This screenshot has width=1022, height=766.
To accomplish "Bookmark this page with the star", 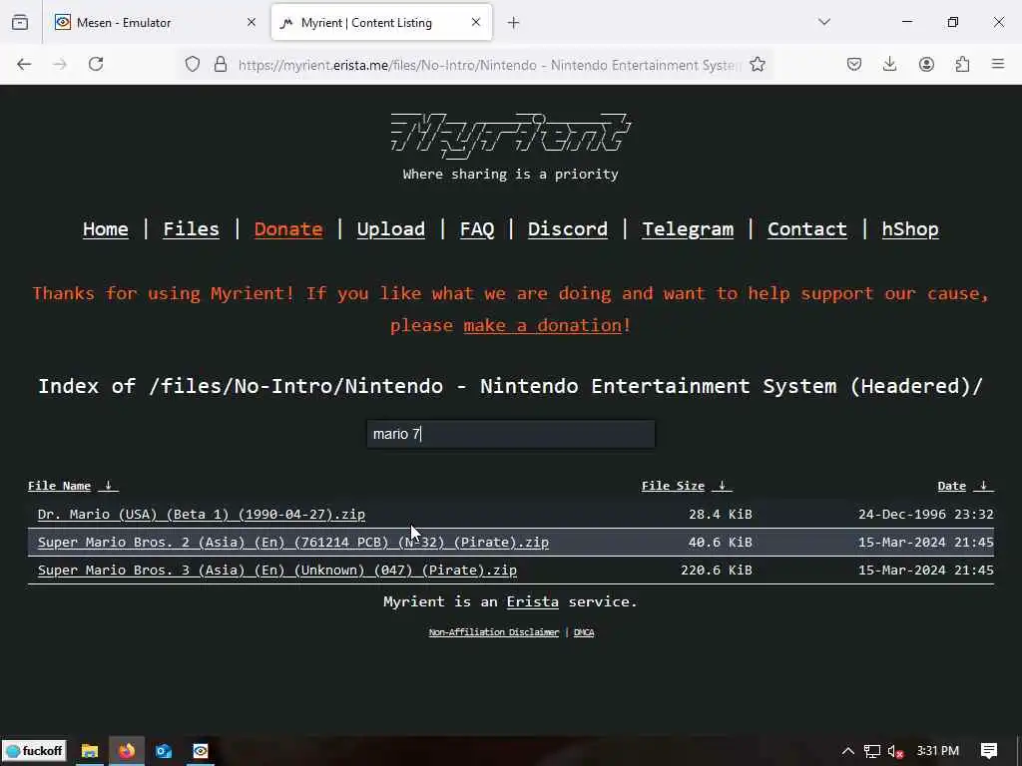I will pyautogui.click(x=758, y=64).
